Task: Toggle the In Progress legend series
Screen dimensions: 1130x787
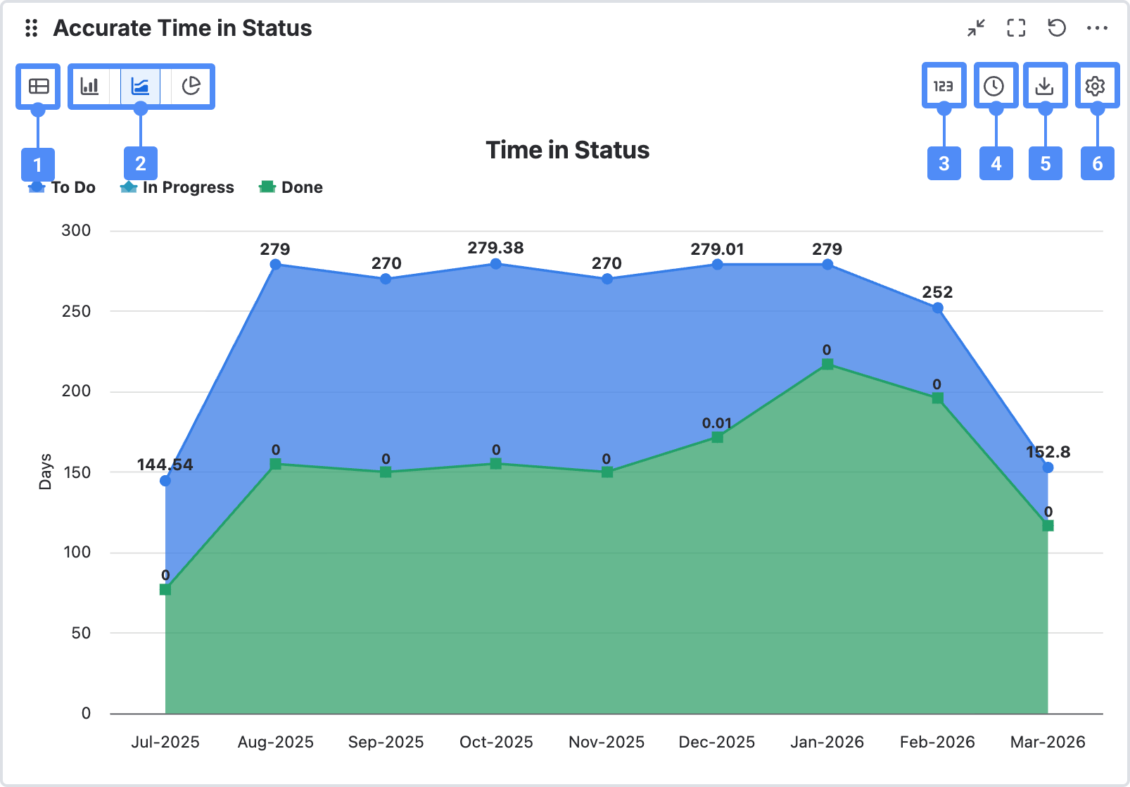Action: [x=177, y=187]
